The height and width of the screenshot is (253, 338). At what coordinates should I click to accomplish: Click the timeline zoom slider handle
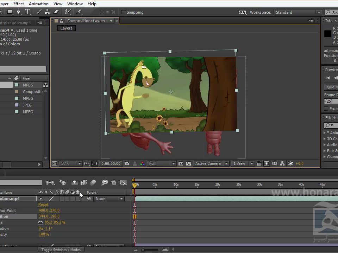pos(143,250)
